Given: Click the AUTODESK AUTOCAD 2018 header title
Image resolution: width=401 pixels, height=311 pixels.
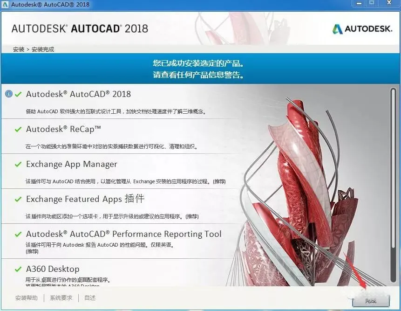Looking at the screenshot, I should [x=80, y=28].
